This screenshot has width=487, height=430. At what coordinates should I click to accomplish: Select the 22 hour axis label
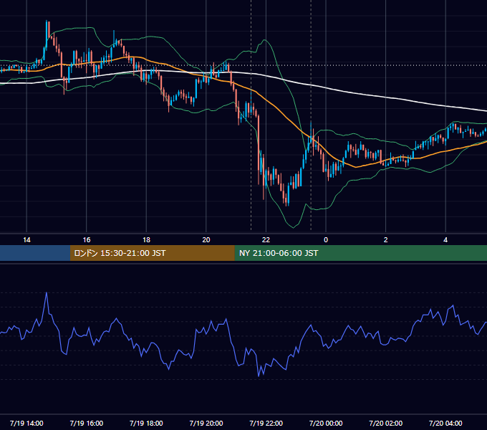tap(266, 240)
